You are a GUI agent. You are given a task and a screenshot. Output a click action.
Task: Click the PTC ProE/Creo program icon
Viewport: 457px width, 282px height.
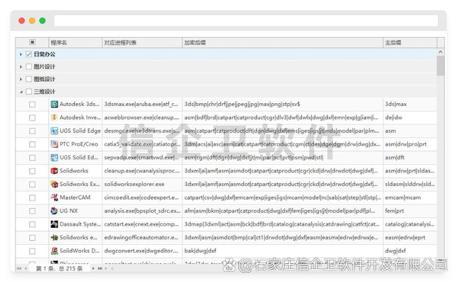[54, 144]
